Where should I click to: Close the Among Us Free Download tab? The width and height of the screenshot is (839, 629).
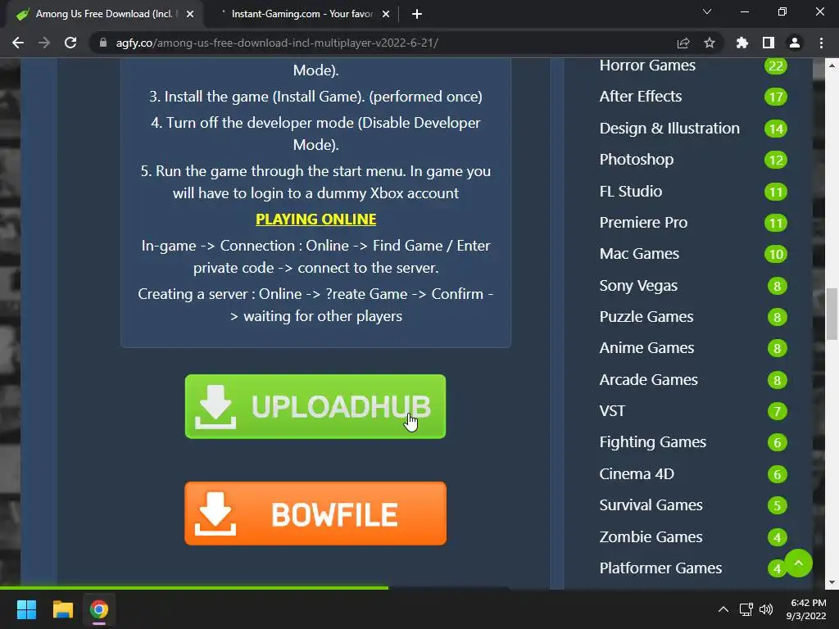coord(190,14)
